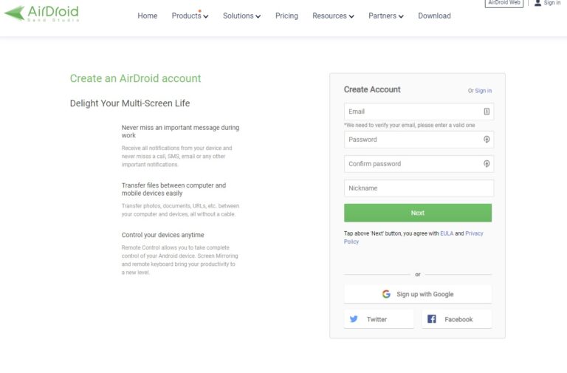Click the icon inside the Password field
The width and height of the screenshot is (567, 373).
pyautogui.click(x=487, y=140)
